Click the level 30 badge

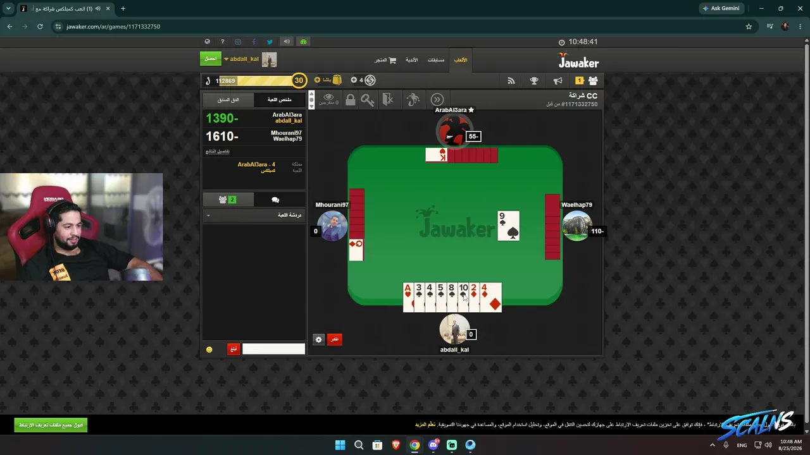click(x=299, y=80)
